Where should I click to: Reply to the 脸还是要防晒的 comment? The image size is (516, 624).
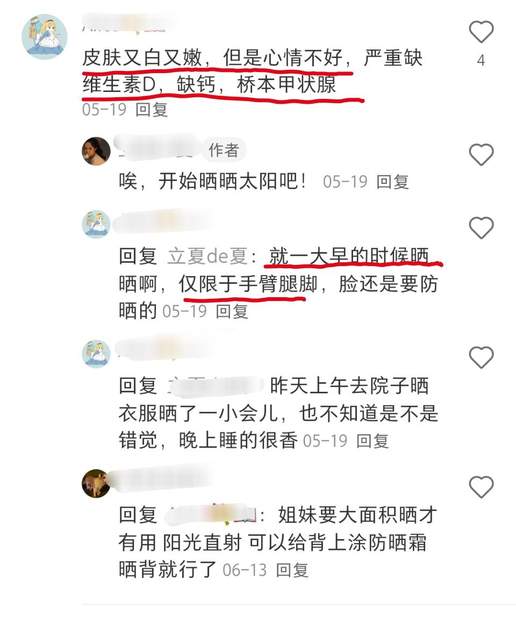point(232,311)
